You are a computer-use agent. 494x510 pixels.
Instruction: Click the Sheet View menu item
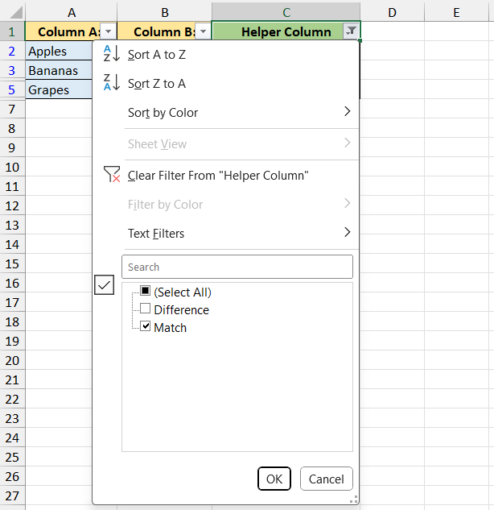(226, 143)
